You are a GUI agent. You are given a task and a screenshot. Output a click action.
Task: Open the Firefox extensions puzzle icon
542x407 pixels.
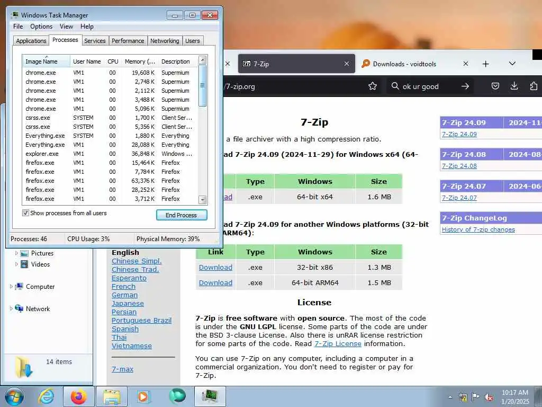534,86
